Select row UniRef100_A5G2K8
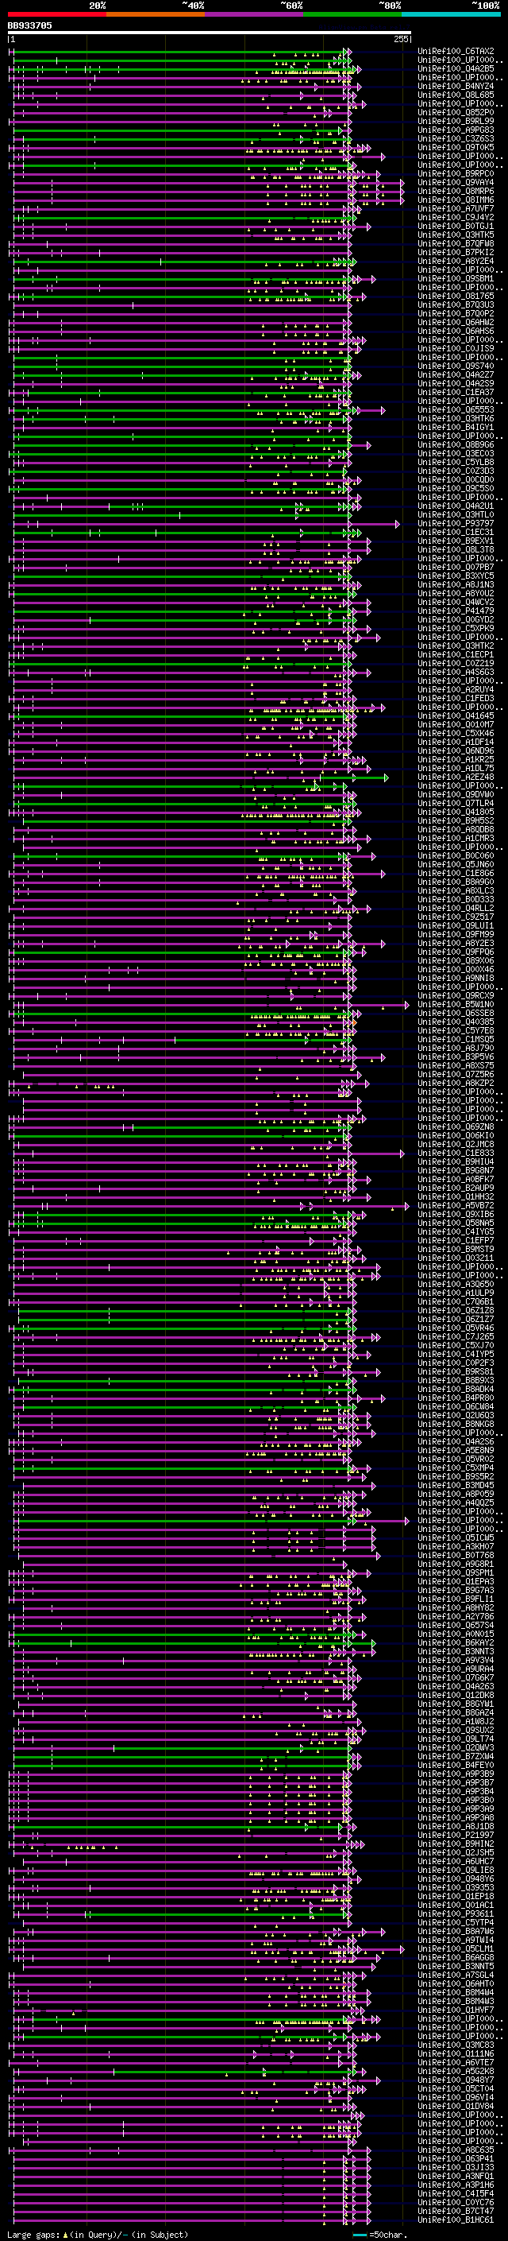Image resolution: width=508 pixels, height=2241 pixels. 456,2072
